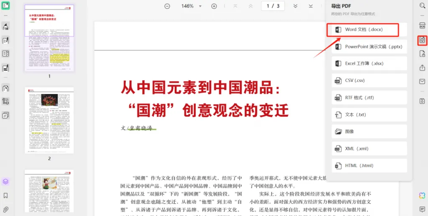Viewport: 428px width, 216px height.
Task: Jump to the first page
Action: (235, 6)
